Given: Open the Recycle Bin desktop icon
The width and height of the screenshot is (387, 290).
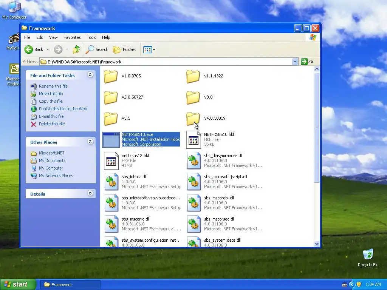Looking at the screenshot, I should (x=368, y=258).
